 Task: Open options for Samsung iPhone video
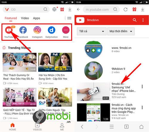click(142, 87)
